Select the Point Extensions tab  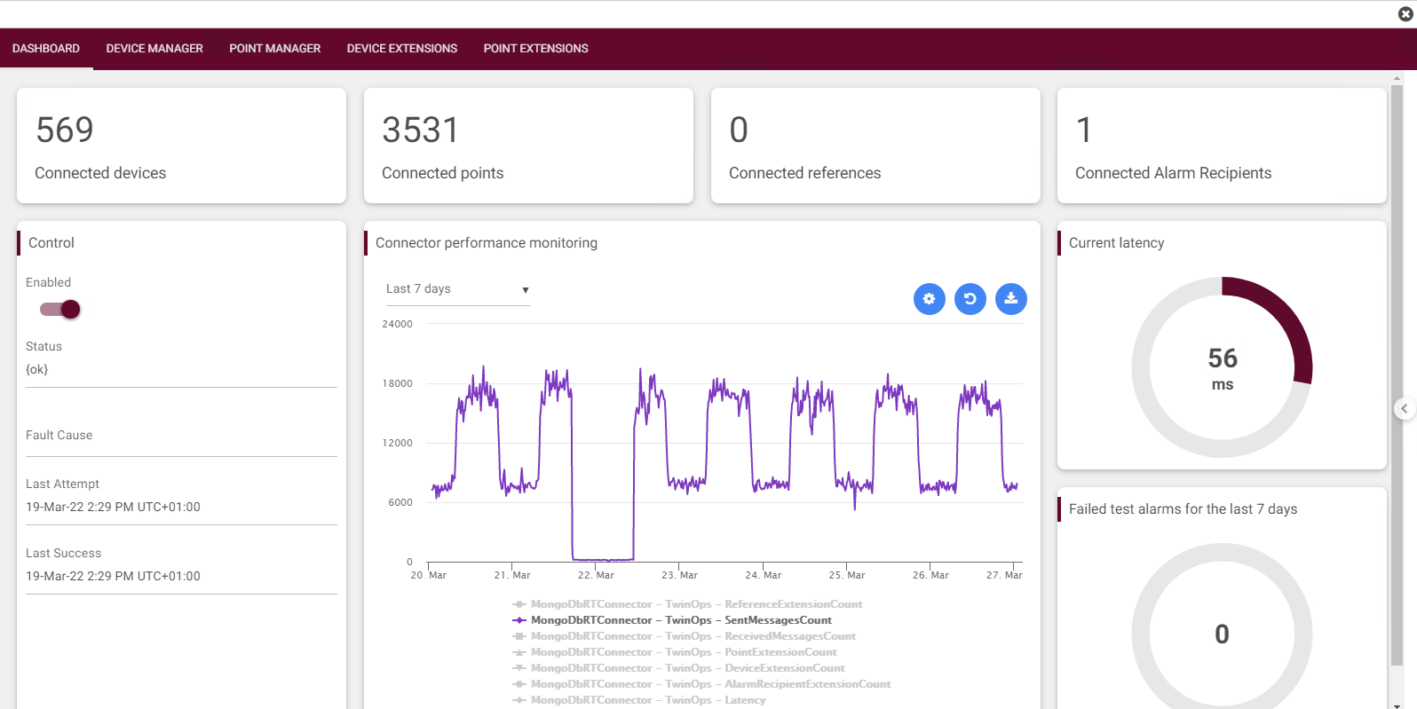click(535, 49)
